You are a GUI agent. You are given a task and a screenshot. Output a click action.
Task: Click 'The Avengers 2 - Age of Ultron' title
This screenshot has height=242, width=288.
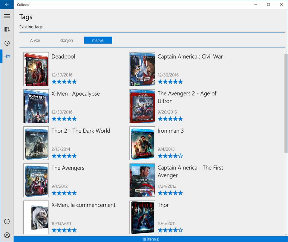187,97
